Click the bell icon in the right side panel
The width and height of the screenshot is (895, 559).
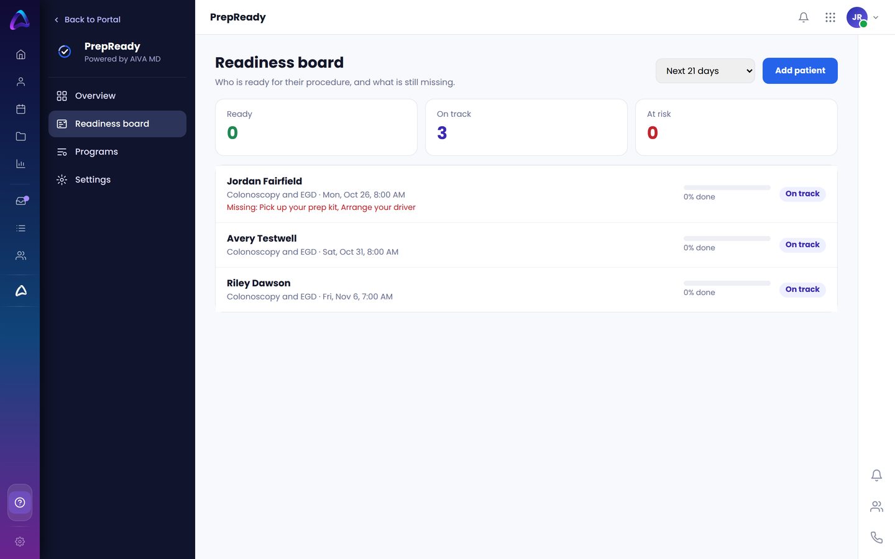click(876, 475)
